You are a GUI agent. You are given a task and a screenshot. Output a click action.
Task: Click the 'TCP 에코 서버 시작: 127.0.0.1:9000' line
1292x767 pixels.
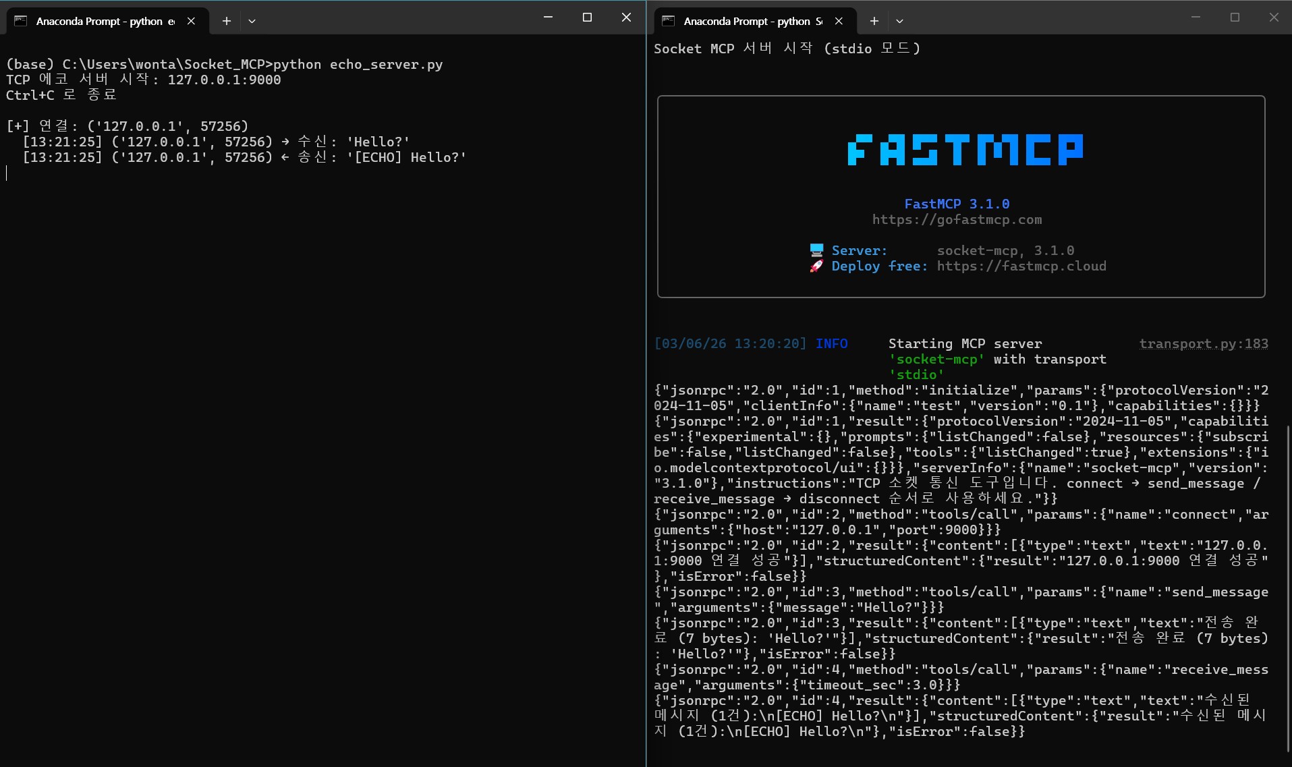point(144,80)
